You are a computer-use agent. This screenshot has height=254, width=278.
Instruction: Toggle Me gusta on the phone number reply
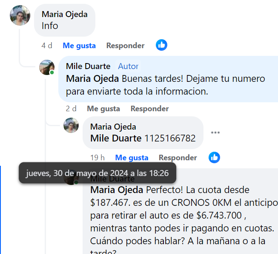132,158
